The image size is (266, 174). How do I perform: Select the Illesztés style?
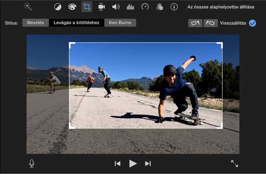36,23
